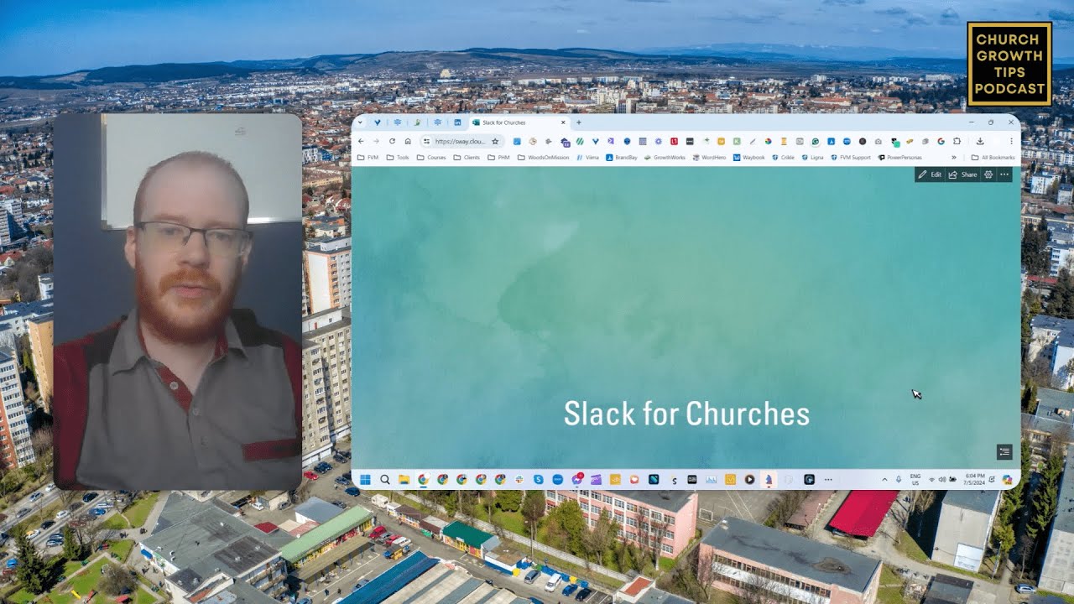
Task: Select the Slack for Churches tab
Action: pyautogui.click(x=519, y=122)
